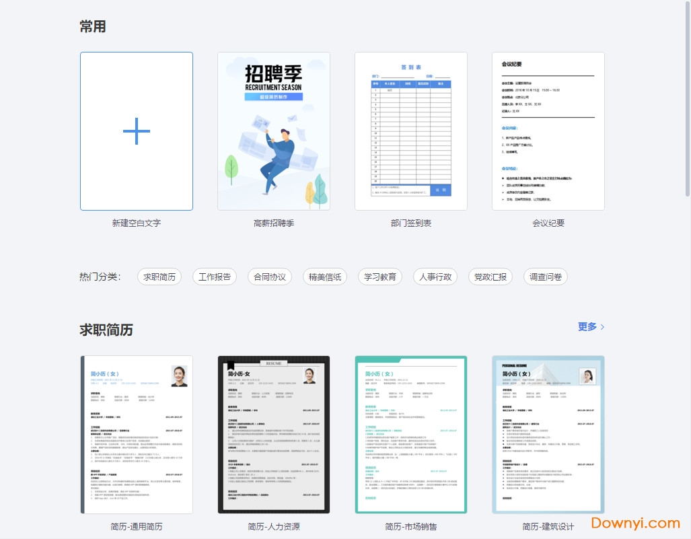Viewport: 691px width, 539px height.
Task: Select the 党政汇报 category tag
Action: pos(490,277)
